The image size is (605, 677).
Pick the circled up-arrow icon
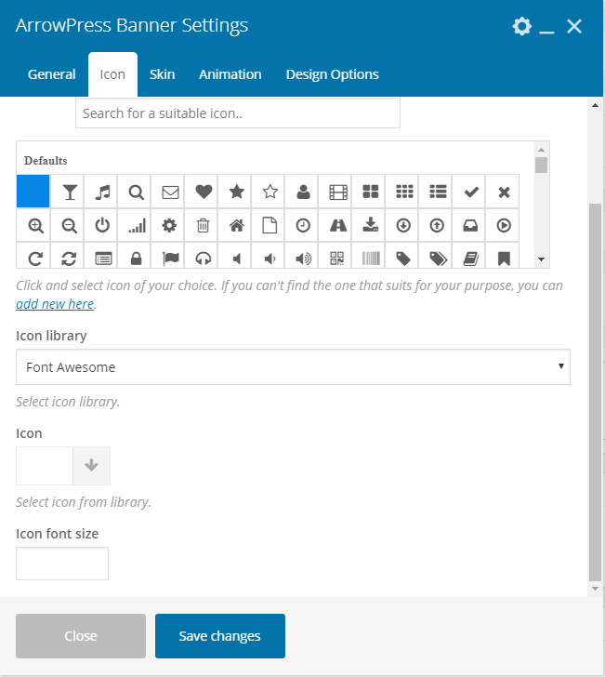pos(438,225)
